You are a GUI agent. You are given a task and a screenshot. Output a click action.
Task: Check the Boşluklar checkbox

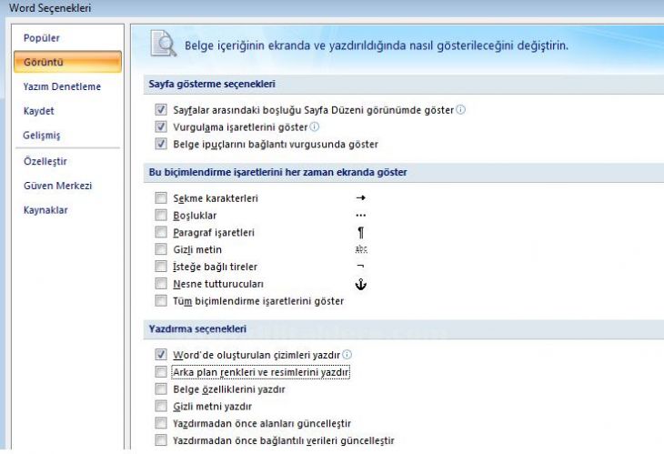pos(161,215)
